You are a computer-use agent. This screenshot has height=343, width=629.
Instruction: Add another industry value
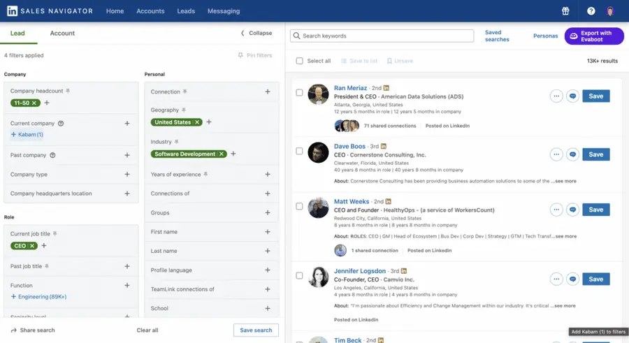pos(233,154)
